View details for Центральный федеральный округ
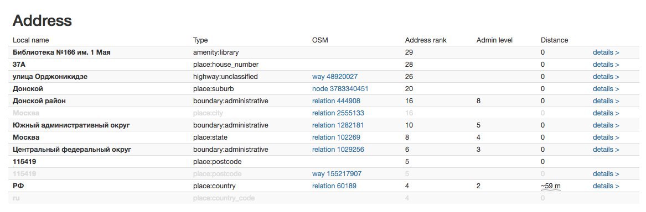The width and height of the screenshot is (646, 212). point(606,150)
